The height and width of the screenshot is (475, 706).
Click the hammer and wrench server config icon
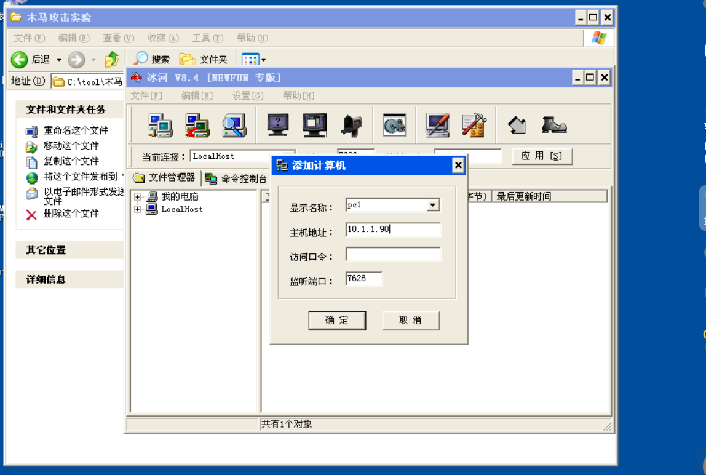pos(474,125)
